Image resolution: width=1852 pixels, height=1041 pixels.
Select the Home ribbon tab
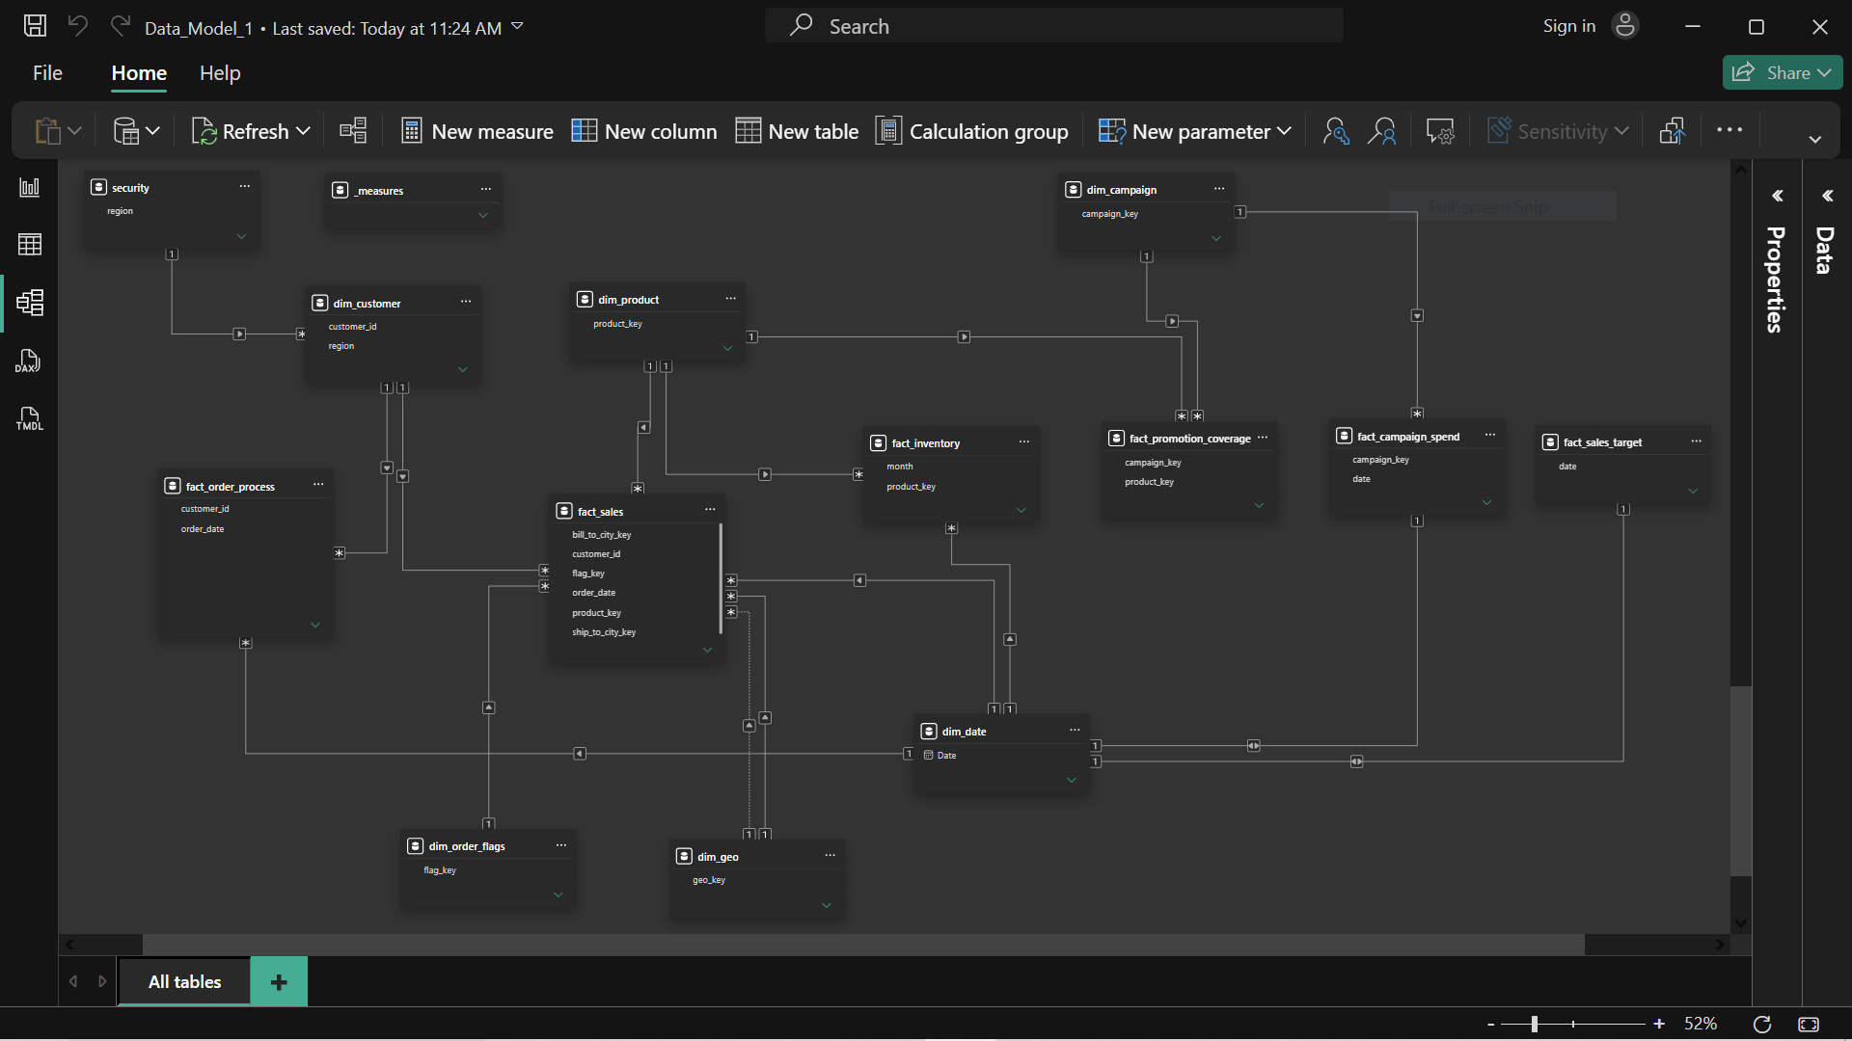[139, 73]
